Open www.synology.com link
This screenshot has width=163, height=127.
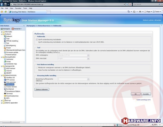[x=143, y=100]
